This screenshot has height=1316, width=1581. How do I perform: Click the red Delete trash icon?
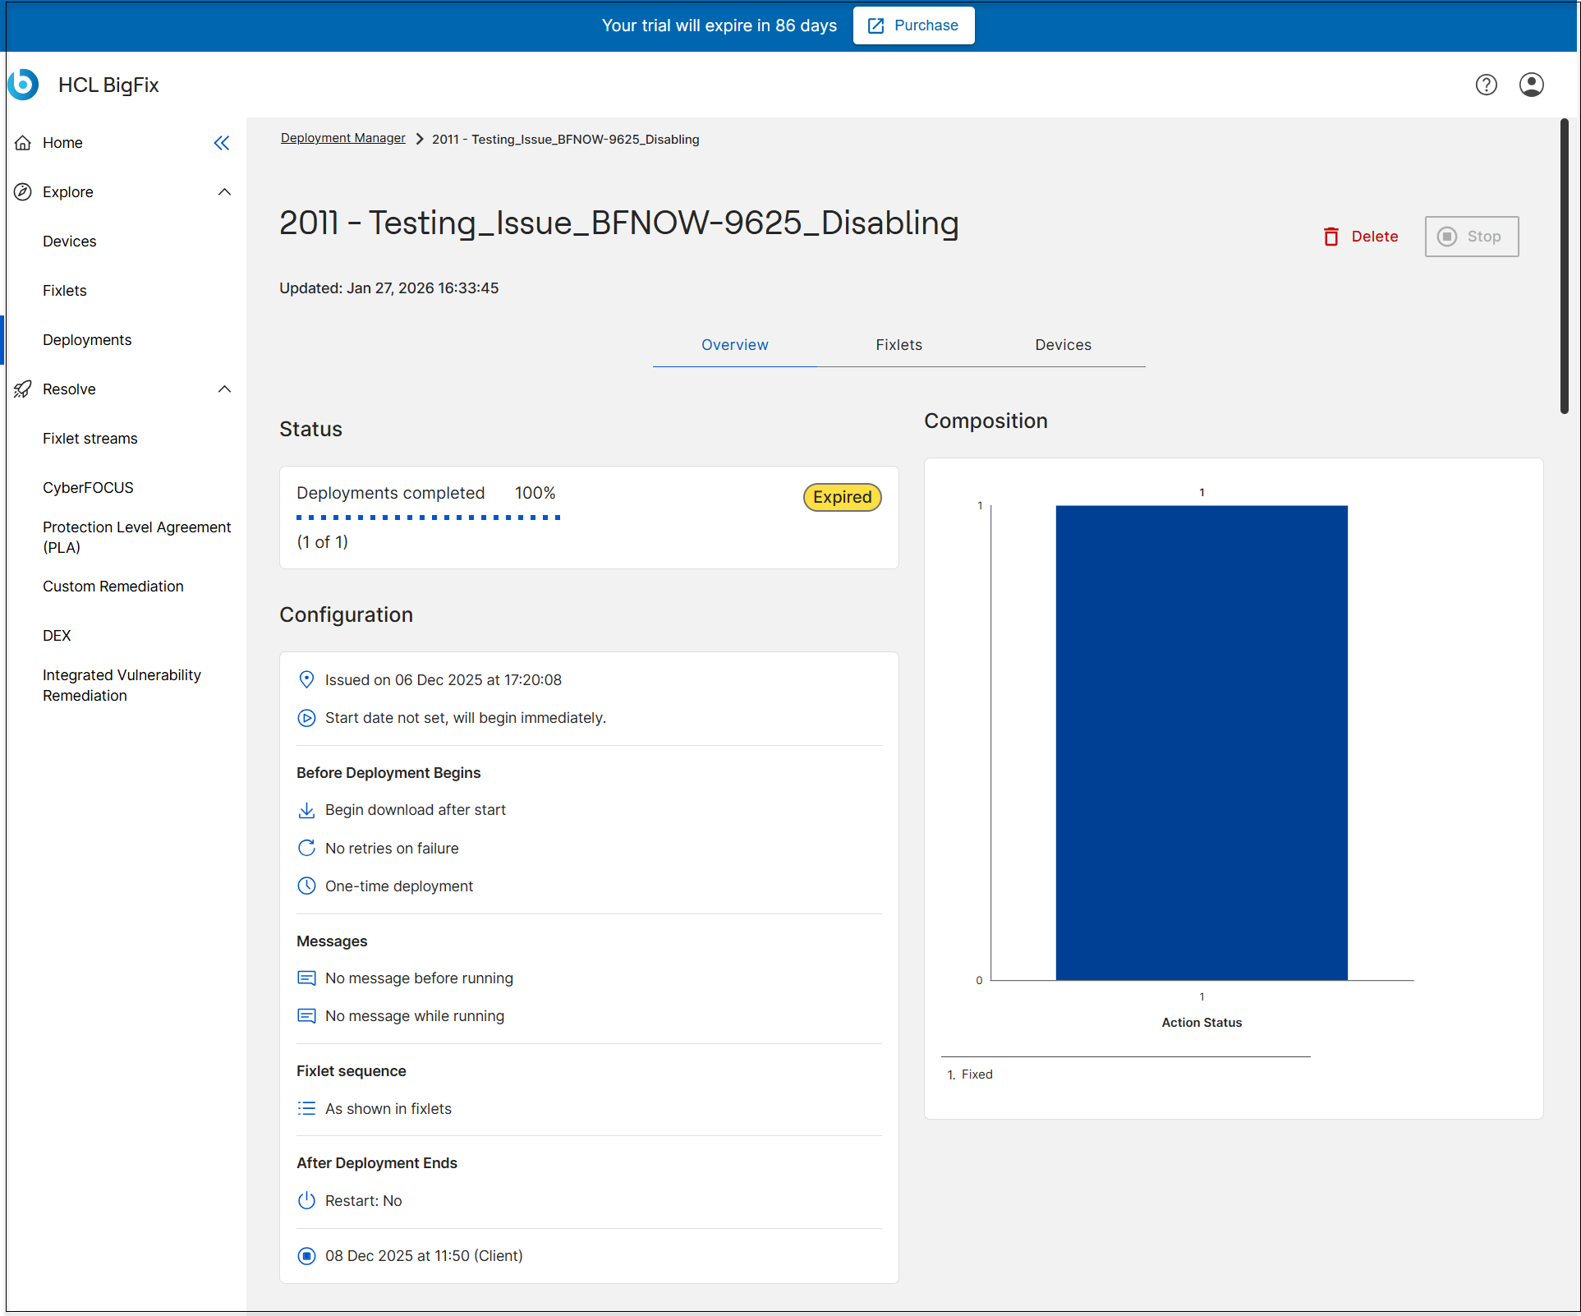pos(1331,237)
